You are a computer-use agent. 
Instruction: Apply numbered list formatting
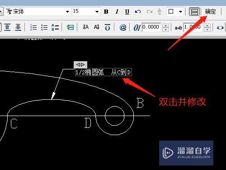tap(33, 28)
